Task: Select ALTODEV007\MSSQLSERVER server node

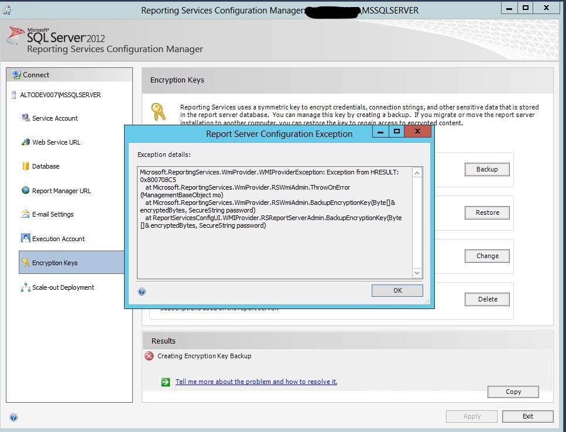Action: (56, 95)
